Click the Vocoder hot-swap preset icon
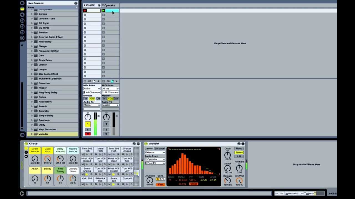Viewport: 355px width, 199px height. click(239, 144)
